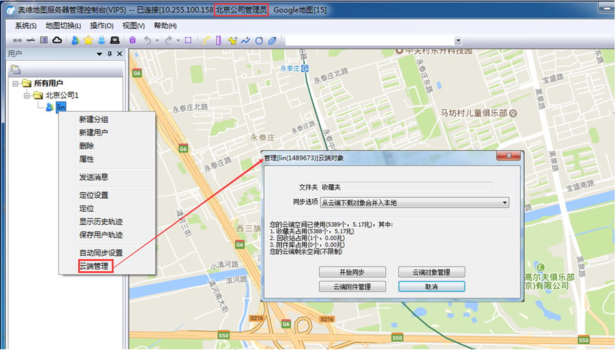Click the purple trash delete icon
Screen dimensions: 616x352
click(x=133, y=40)
